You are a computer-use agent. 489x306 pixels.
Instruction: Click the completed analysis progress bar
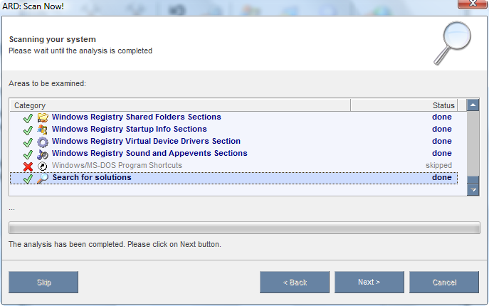click(244, 228)
